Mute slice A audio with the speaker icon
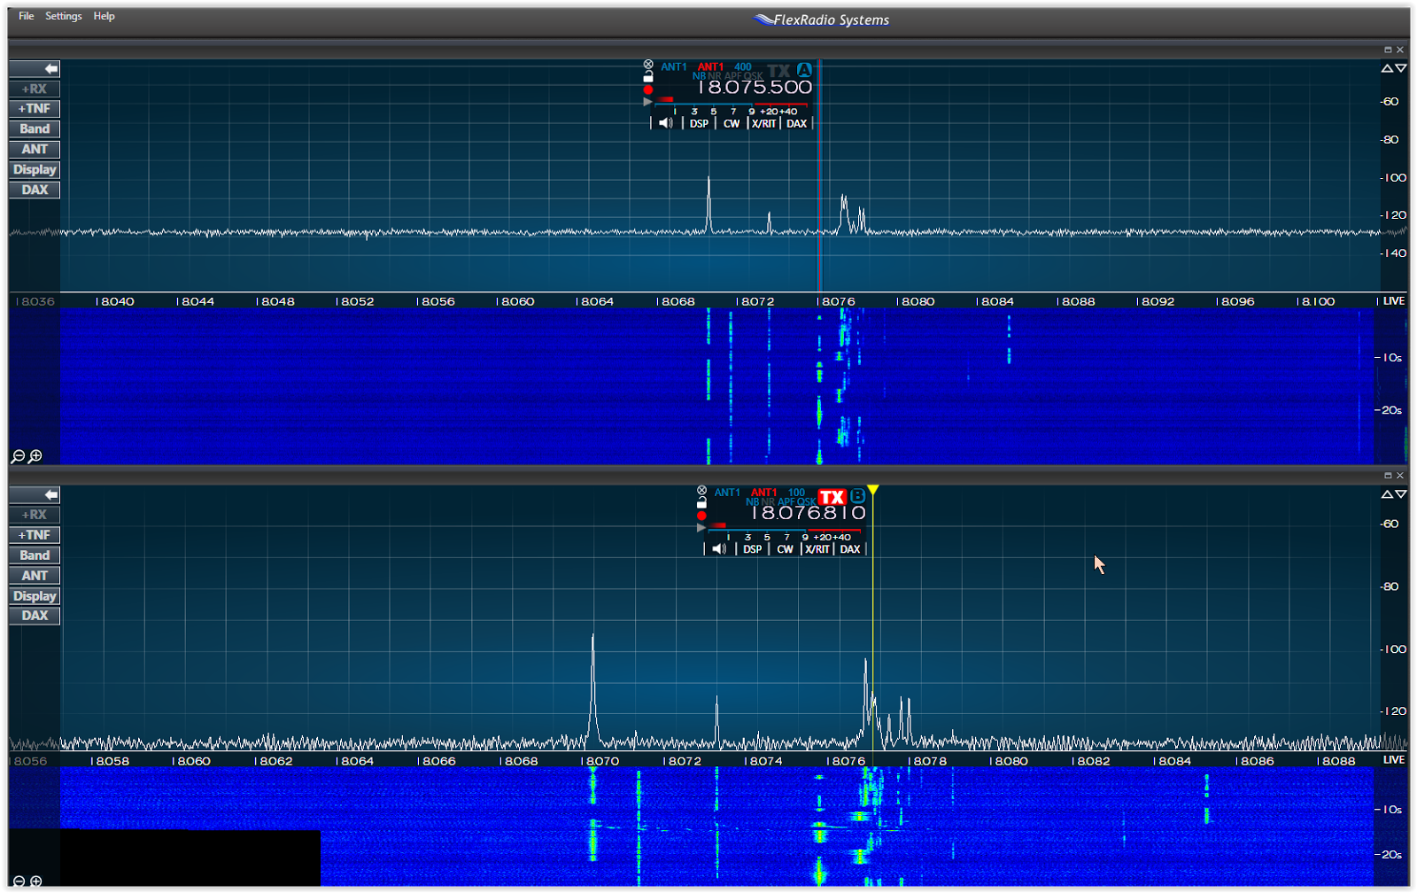Screen dimensions: 1417x893 tap(665, 123)
